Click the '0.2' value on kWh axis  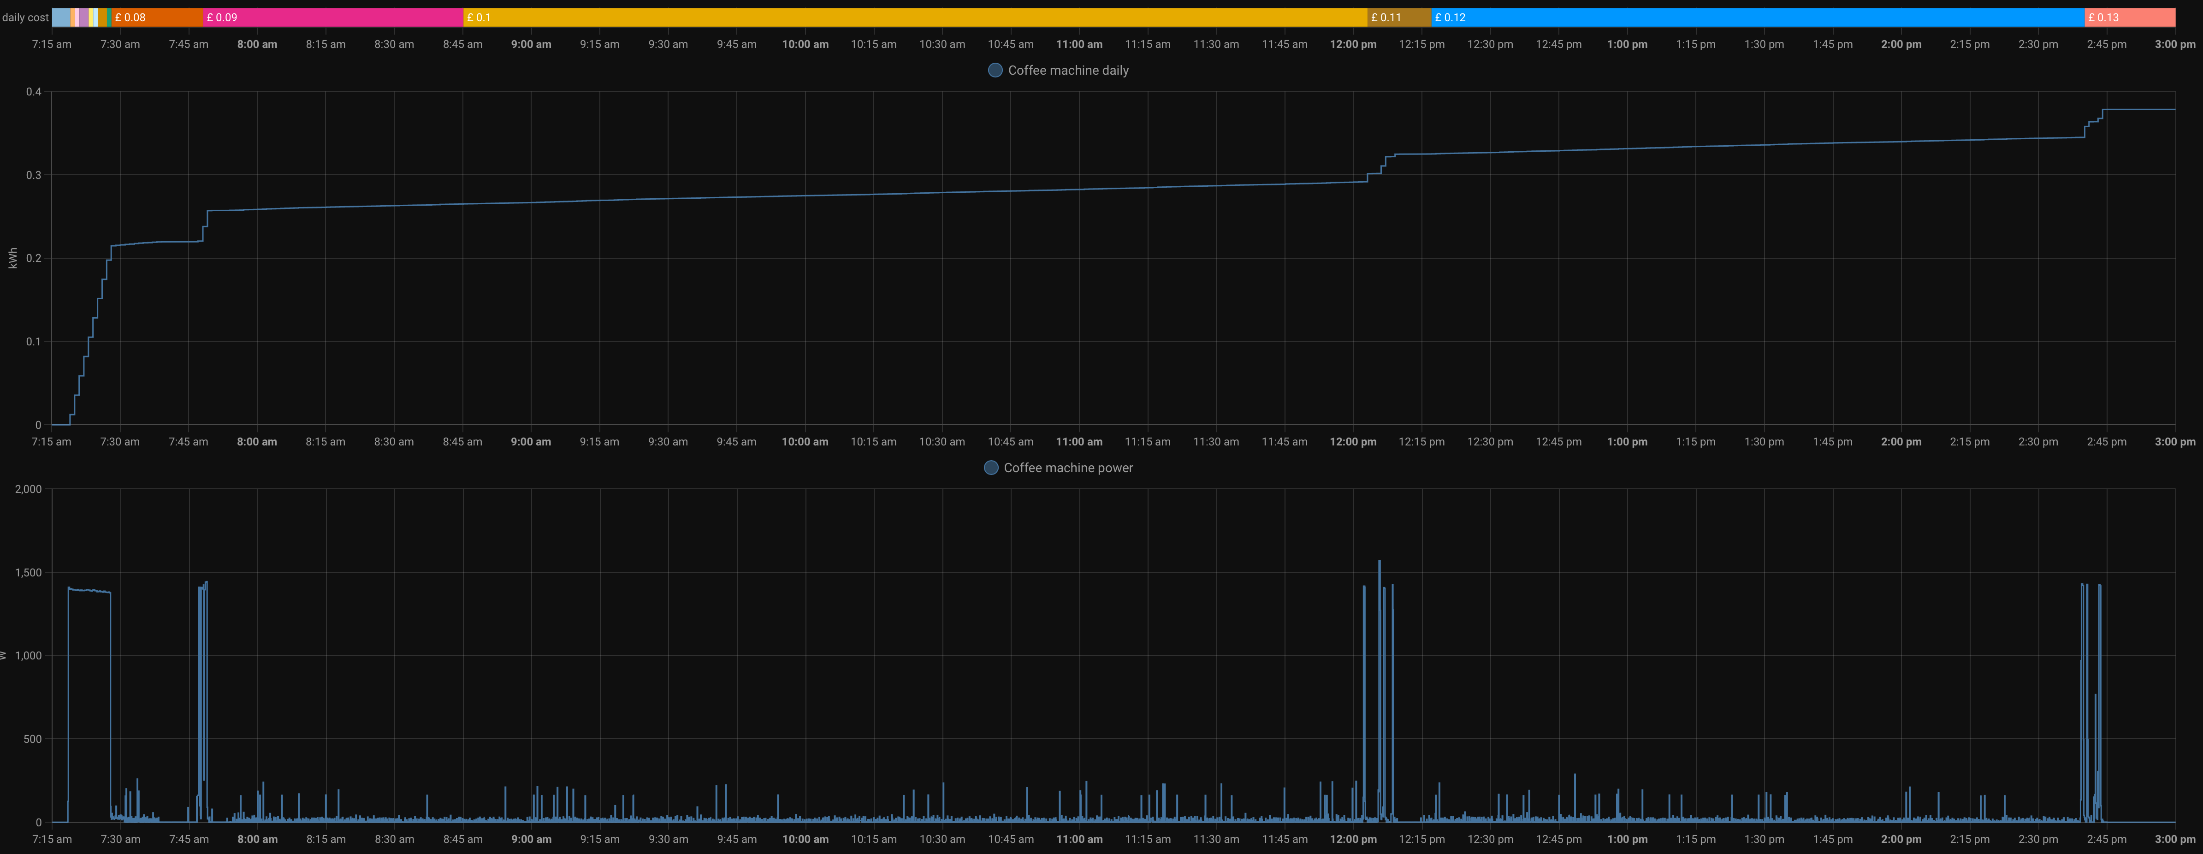pyautogui.click(x=33, y=258)
